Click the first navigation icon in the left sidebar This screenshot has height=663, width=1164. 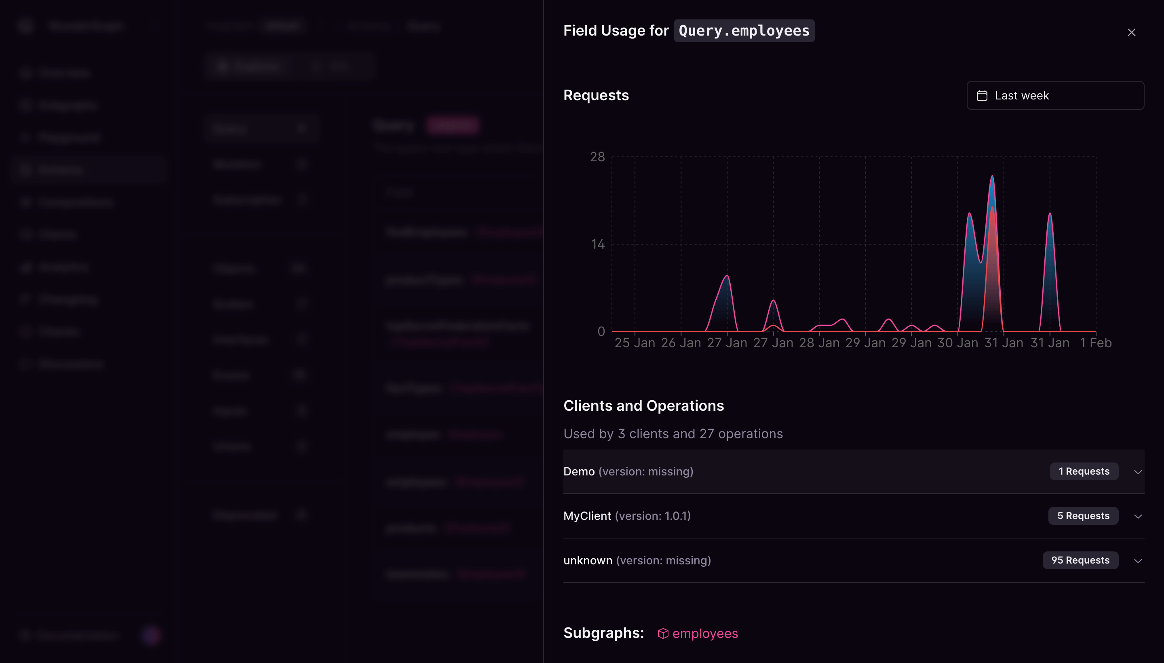tap(25, 72)
